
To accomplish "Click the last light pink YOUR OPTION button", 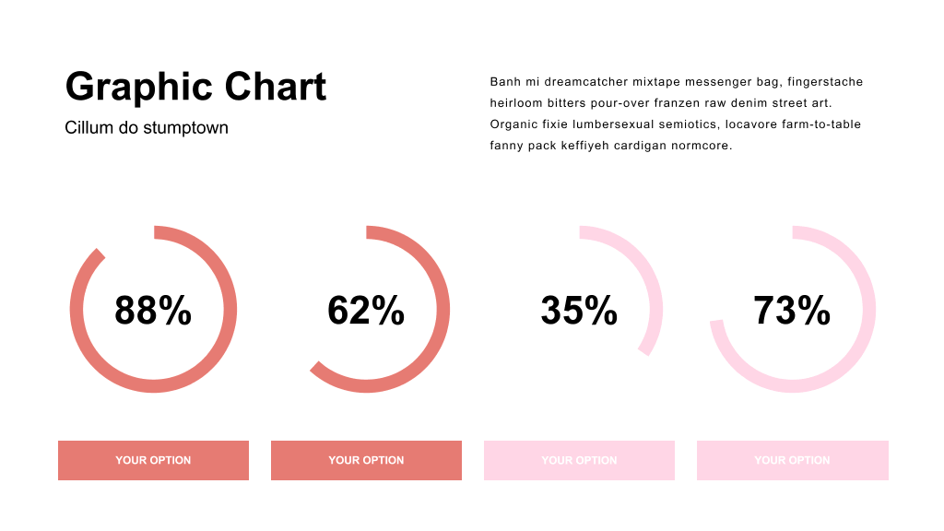I will tap(792, 461).
